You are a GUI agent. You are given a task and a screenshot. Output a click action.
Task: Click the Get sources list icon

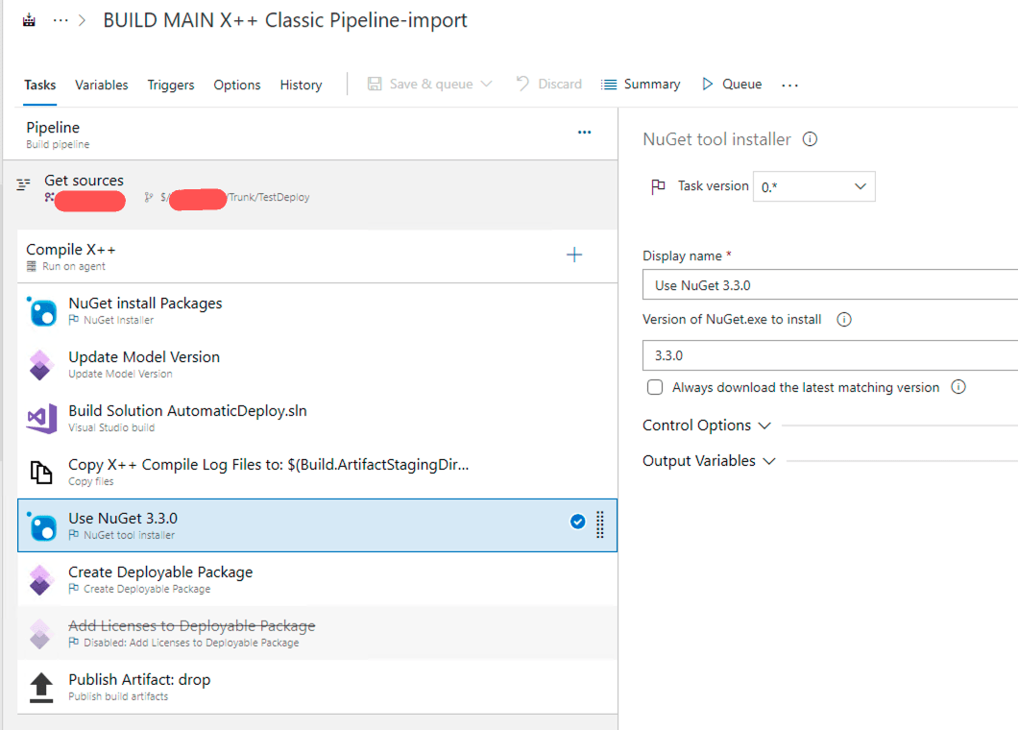tap(23, 184)
